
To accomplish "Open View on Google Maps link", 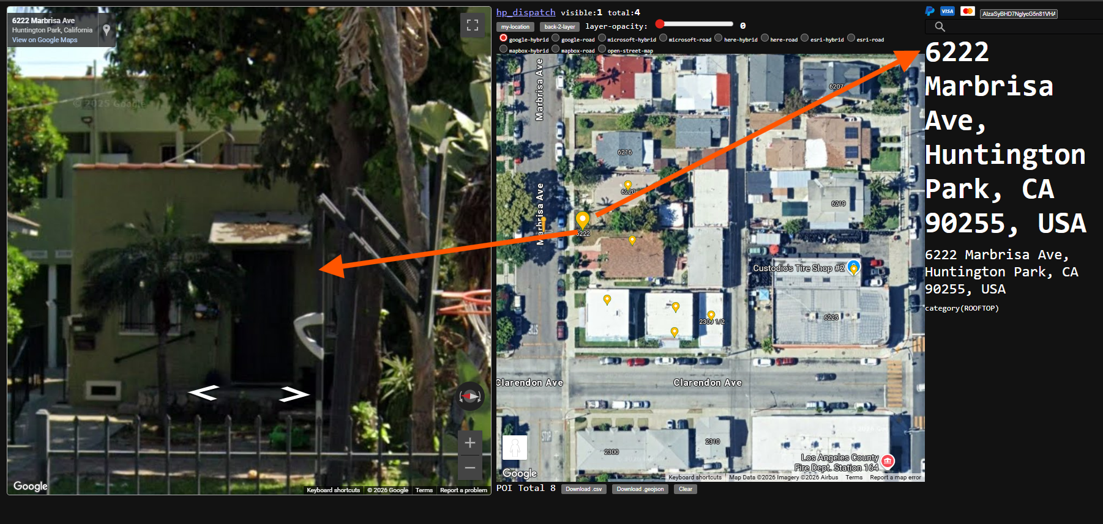I will [x=45, y=40].
